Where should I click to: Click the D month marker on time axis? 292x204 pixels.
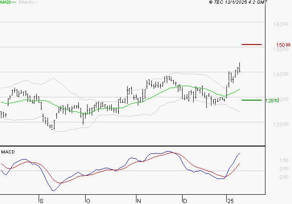[x=185, y=201]
